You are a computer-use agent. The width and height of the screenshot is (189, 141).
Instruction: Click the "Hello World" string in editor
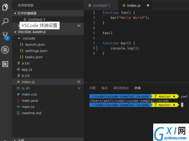tap(132, 18)
